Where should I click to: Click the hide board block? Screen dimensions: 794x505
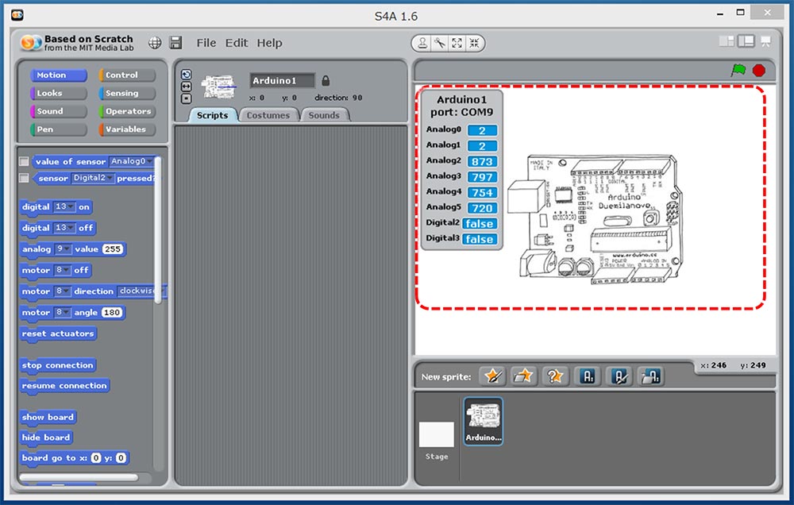pos(45,438)
